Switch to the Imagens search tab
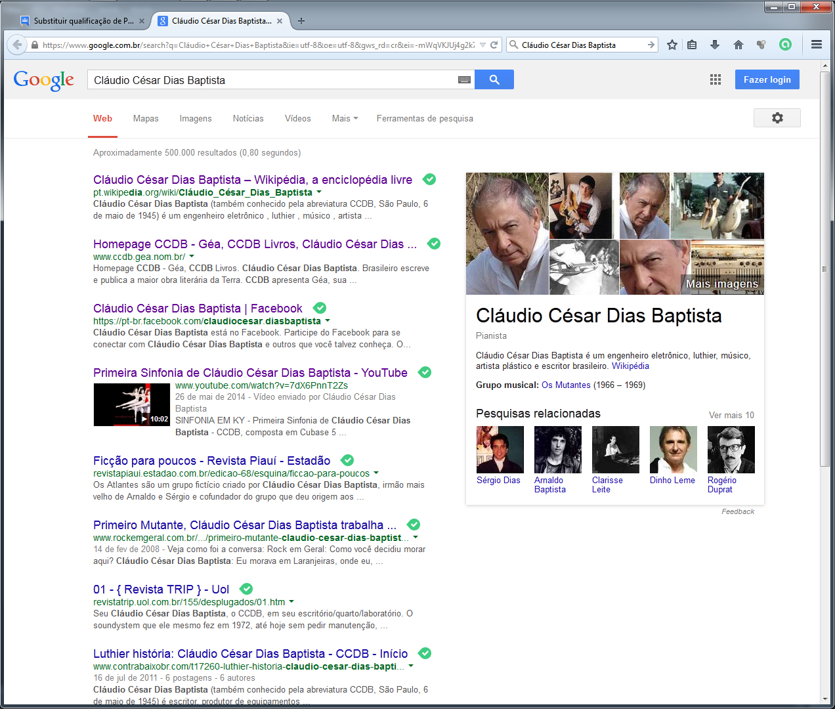The image size is (835, 709). pos(196,119)
